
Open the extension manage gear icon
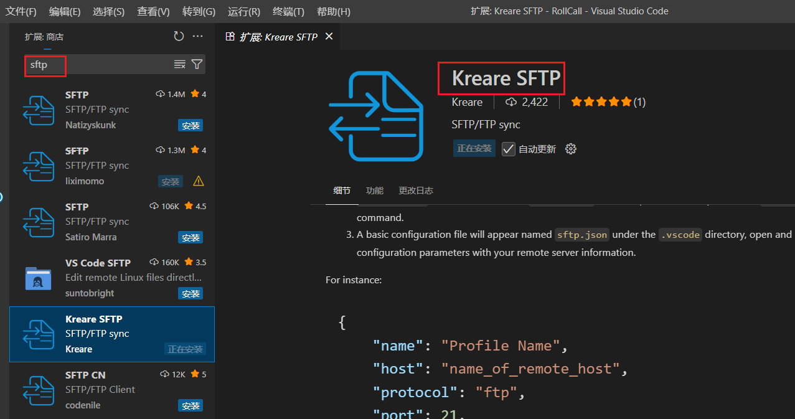click(571, 149)
